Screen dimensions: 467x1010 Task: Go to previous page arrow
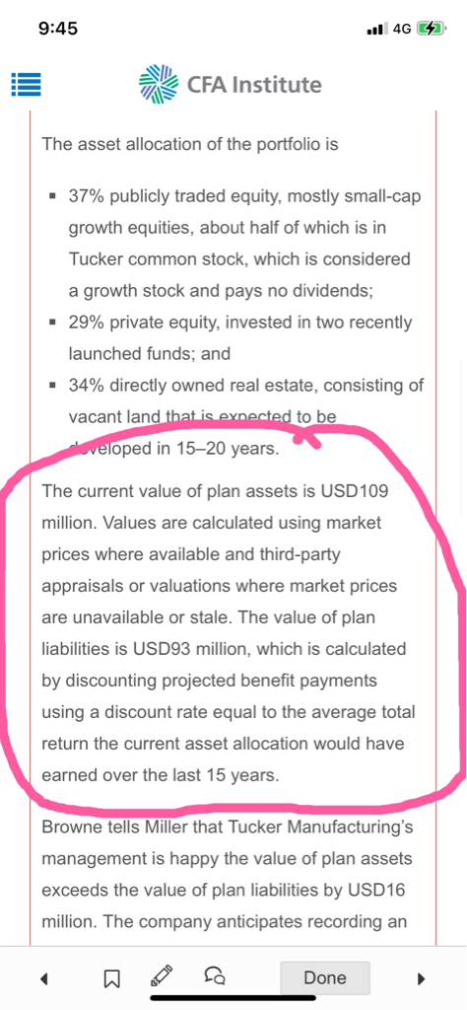[43, 979]
